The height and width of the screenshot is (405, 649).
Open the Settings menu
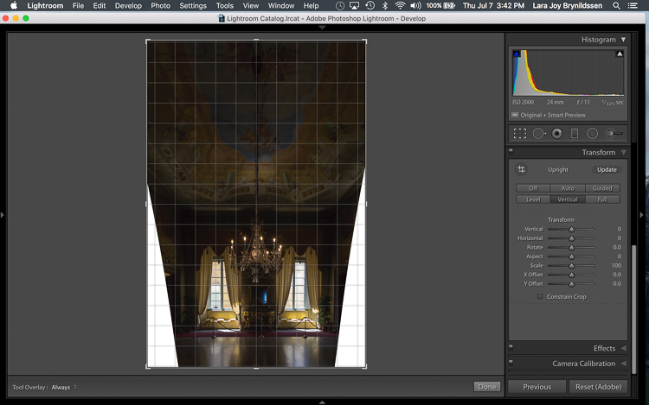193,6
